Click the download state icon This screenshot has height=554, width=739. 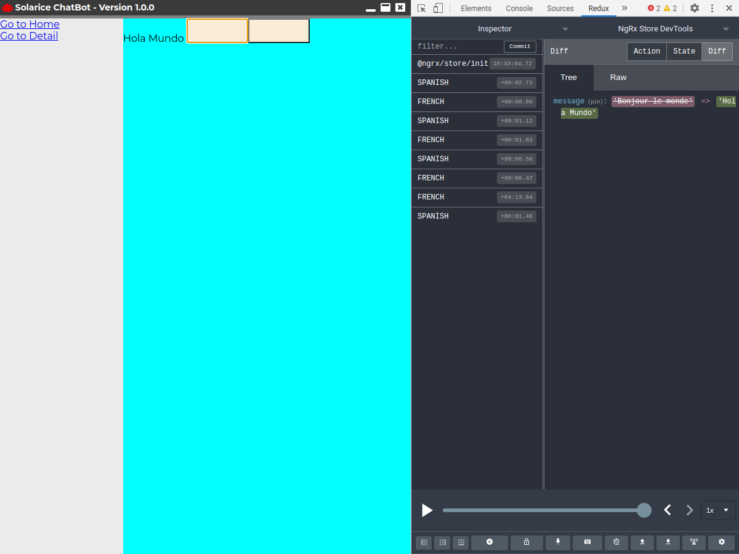(x=668, y=542)
